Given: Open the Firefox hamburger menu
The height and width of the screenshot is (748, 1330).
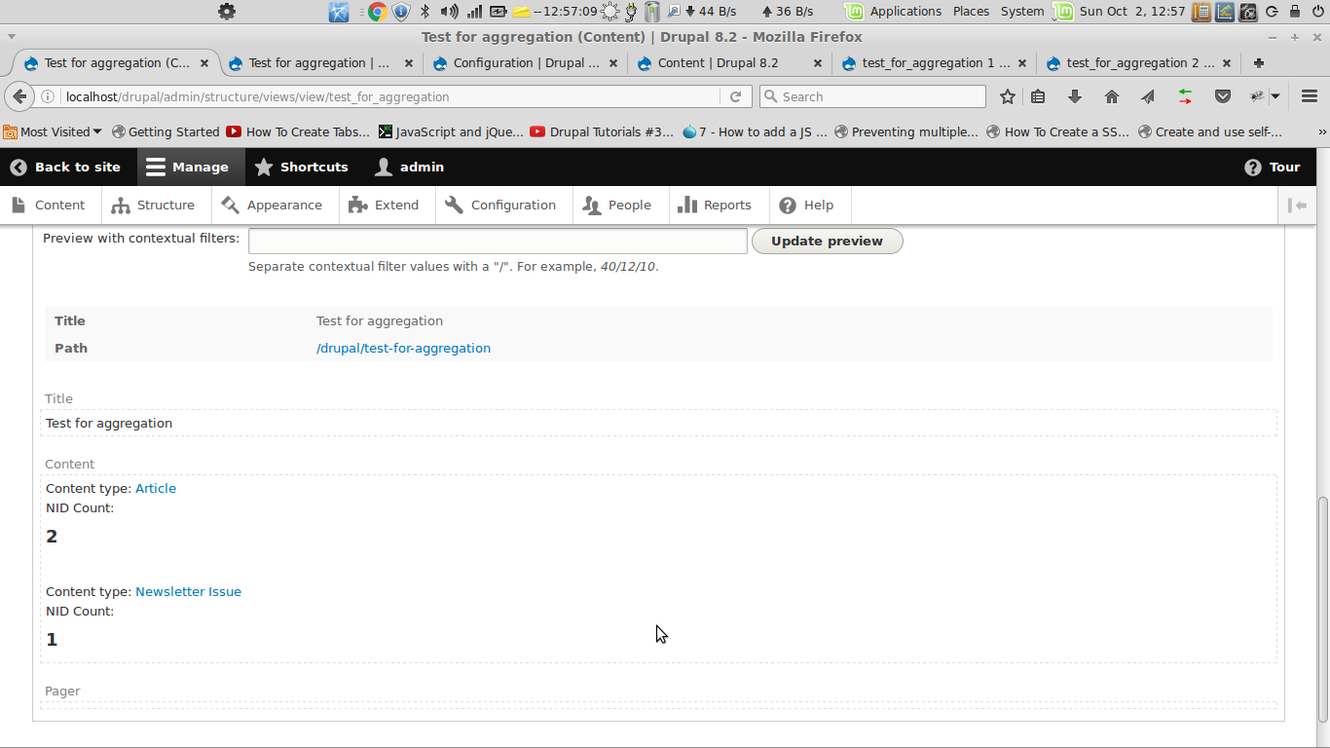Looking at the screenshot, I should click(x=1309, y=96).
